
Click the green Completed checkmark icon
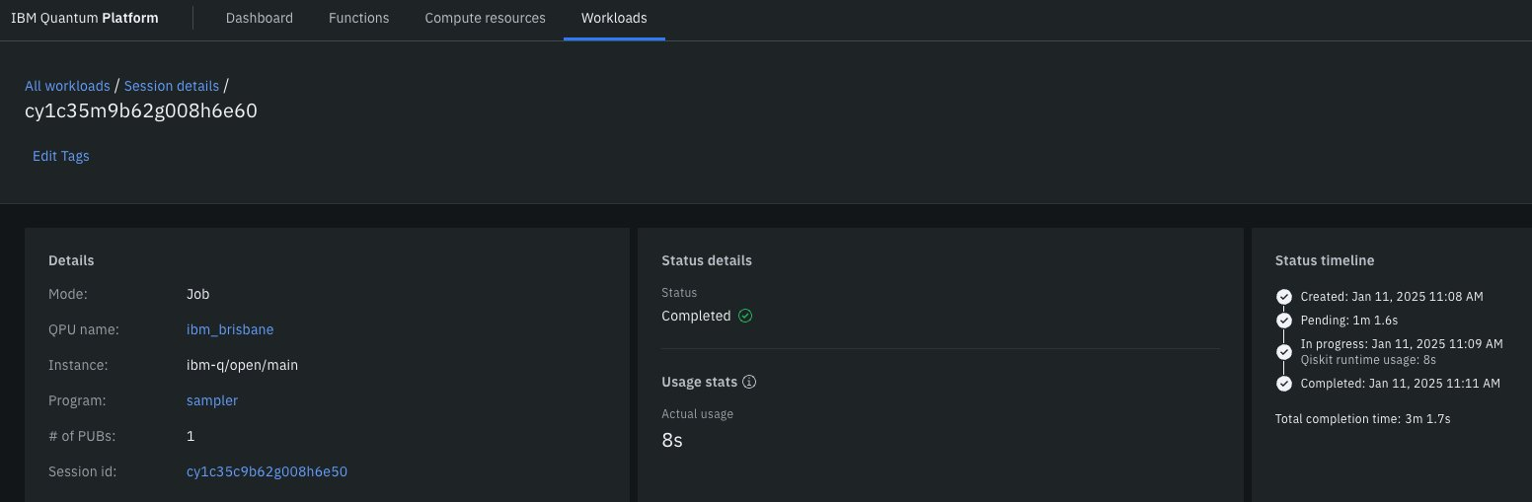pos(745,317)
